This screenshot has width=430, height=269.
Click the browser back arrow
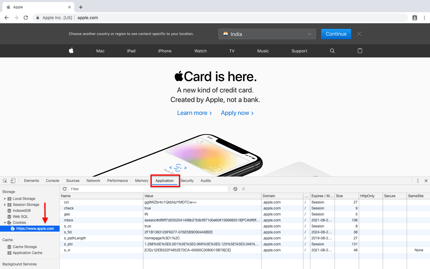(7, 18)
